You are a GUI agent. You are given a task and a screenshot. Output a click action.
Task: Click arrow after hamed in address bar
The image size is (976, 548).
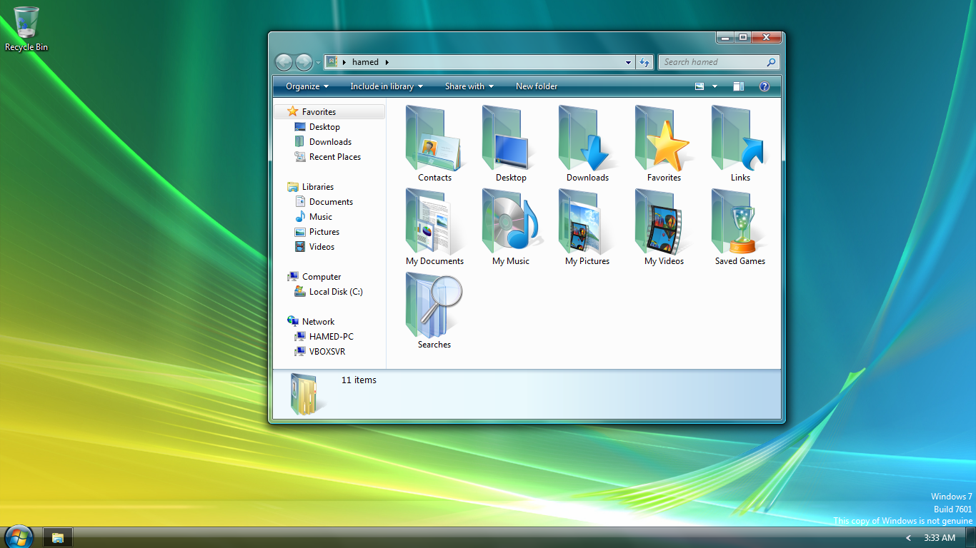(x=387, y=62)
